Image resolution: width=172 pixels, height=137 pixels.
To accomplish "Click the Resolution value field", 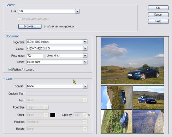I will click(x=35, y=56).
